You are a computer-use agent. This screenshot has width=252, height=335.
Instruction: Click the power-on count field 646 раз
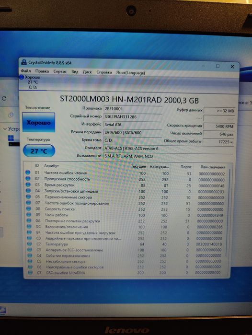tap(218, 134)
